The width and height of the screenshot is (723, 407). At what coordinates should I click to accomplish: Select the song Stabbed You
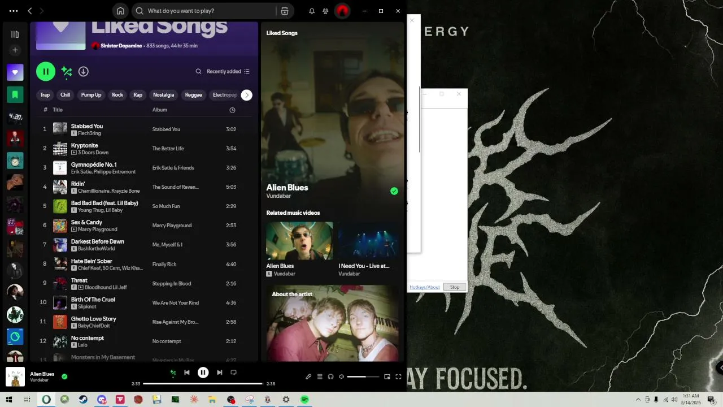point(87,126)
